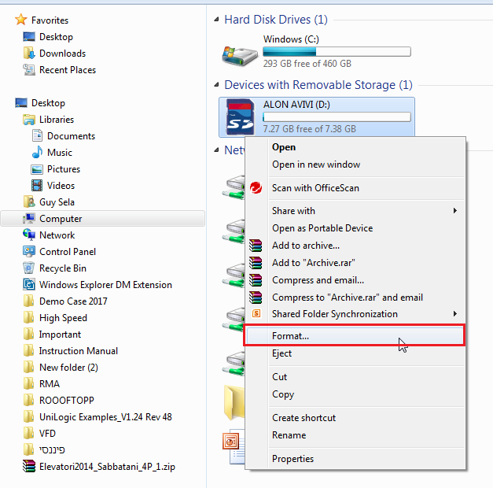Click "293 GB free of 460 GB" text

coord(307,64)
